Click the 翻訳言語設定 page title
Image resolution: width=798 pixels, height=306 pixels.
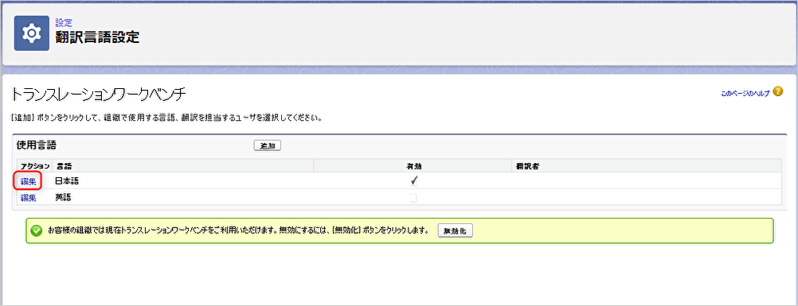[x=97, y=37]
